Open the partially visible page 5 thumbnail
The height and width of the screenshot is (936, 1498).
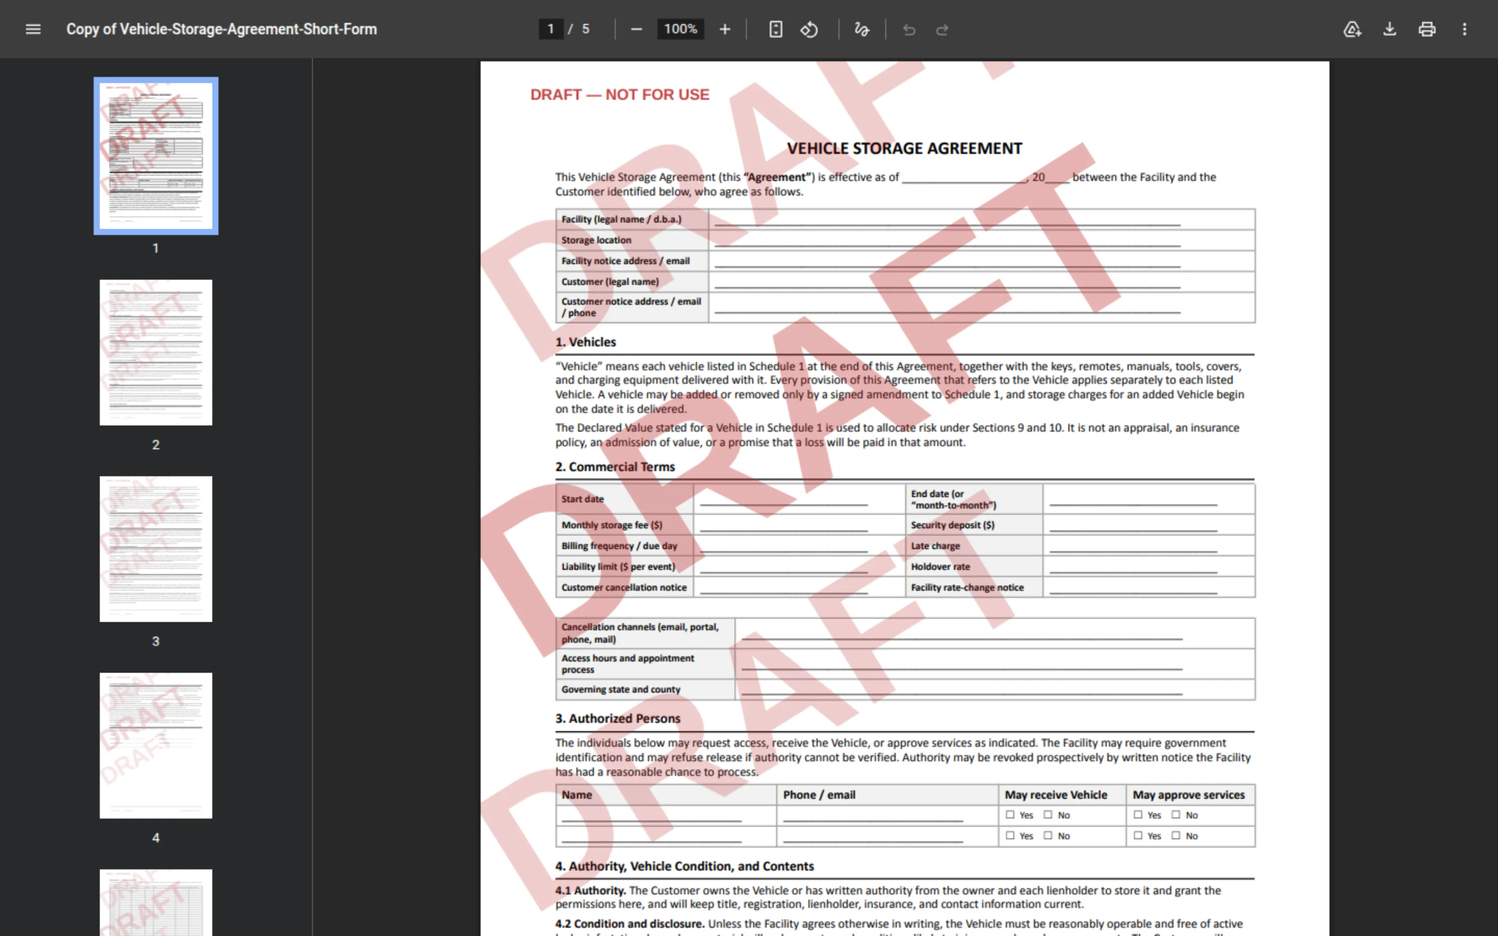(156, 903)
